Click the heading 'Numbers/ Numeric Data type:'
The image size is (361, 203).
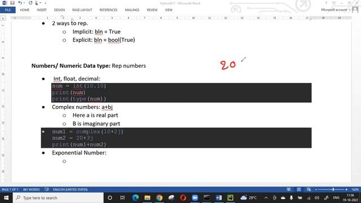tap(71, 66)
